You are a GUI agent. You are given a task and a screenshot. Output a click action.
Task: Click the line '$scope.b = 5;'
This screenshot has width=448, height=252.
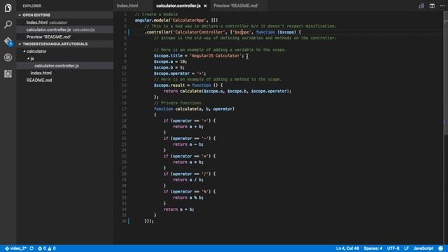[169, 68]
